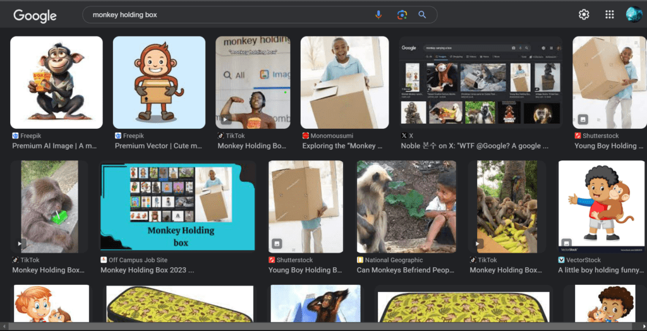Open the X post screenshot thumbnail
Viewport: 647px width, 331px height.
tap(480, 82)
